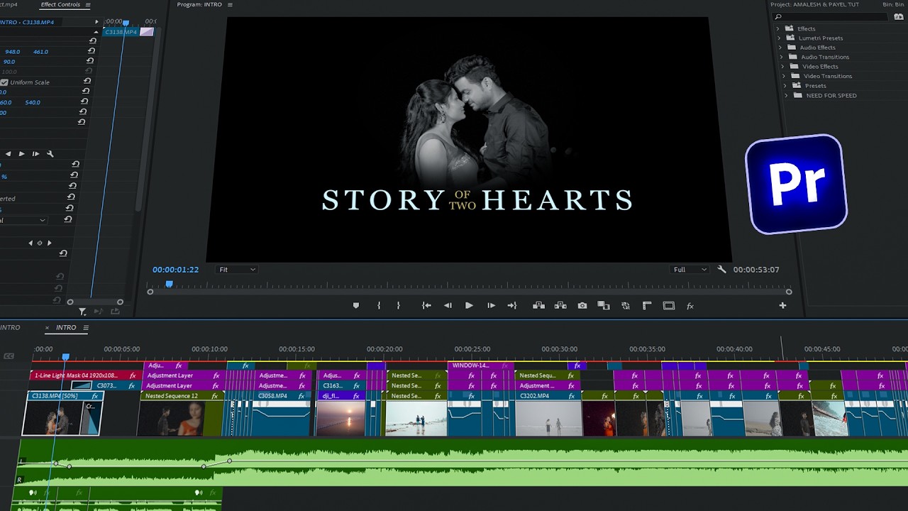Image resolution: width=908 pixels, height=511 pixels.
Task: Toggle proxies button in Program monitor
Action: [626, 305]
